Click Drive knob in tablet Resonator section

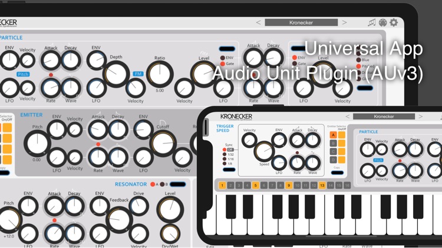point(138,206)
